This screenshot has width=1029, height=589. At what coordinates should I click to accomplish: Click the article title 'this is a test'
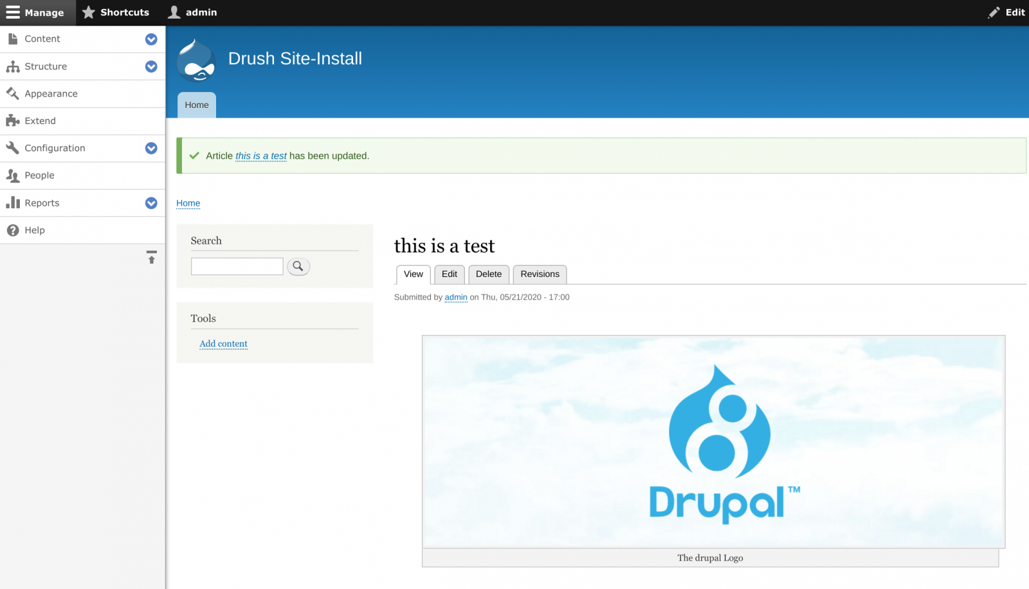tap(444, 246)
